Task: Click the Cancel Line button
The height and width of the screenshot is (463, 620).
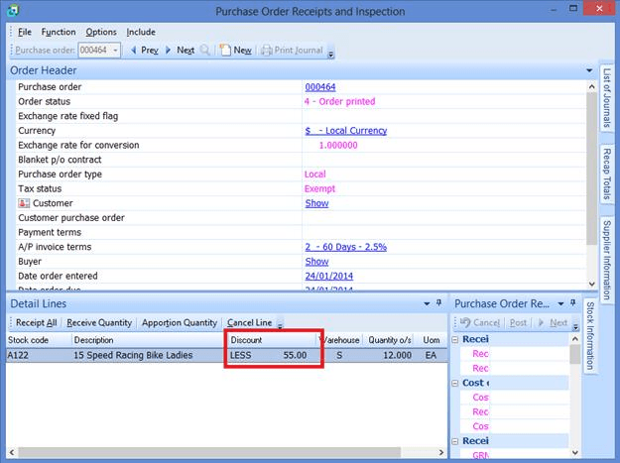Action: pos(249,322)
